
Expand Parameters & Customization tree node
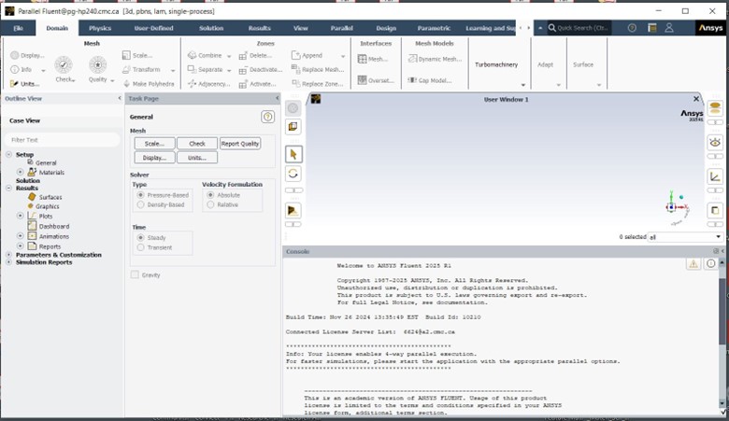pyautogui.click(x=8, y=255)
